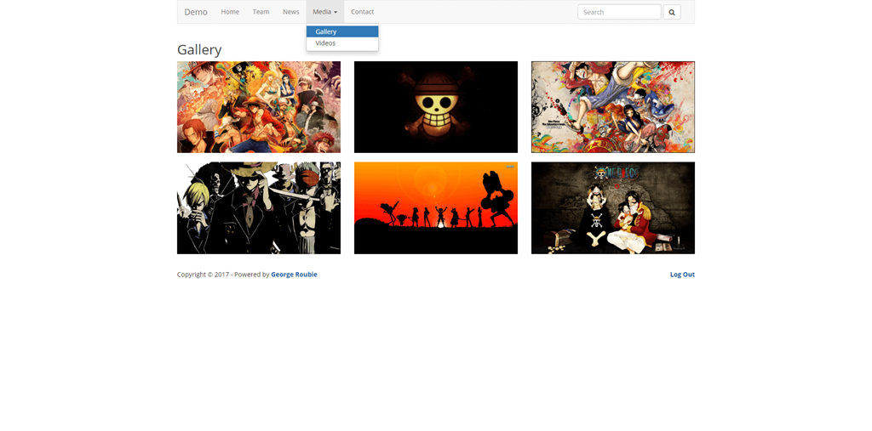Go to the Home page

pyautogui.click(x=230, y=12)
